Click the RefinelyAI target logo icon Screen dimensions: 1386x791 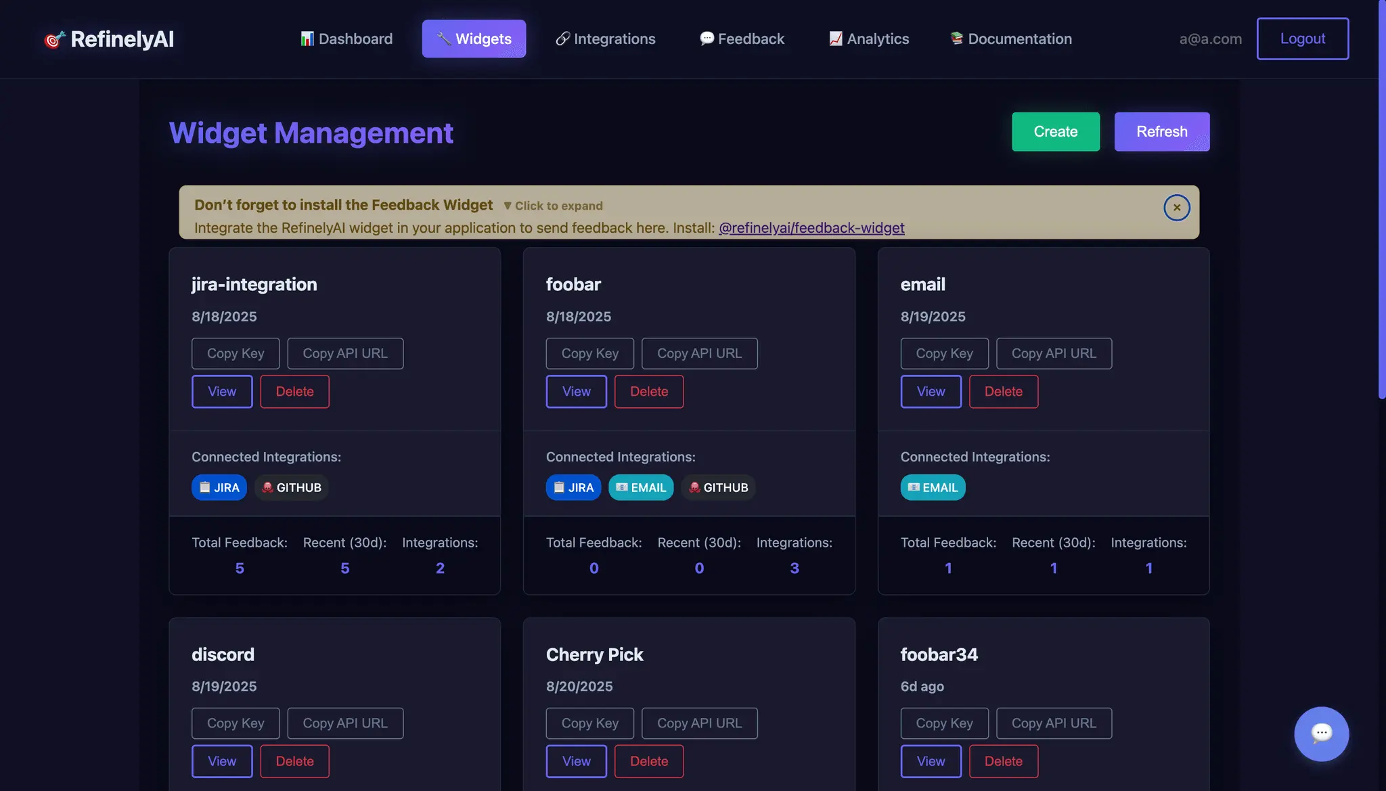(x=54, y=39)
